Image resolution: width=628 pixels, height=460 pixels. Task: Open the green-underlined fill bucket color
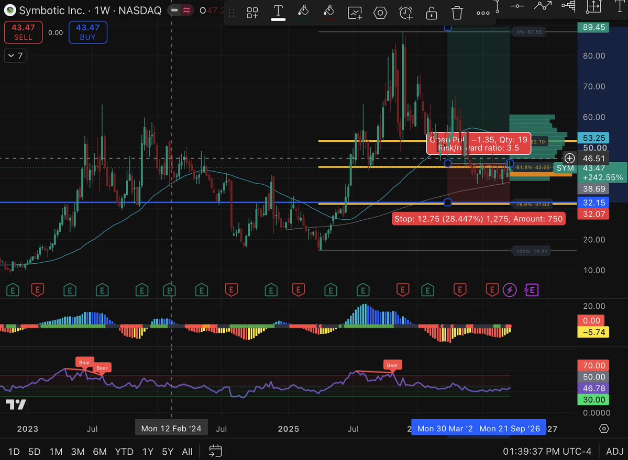(x=304, y=13)
